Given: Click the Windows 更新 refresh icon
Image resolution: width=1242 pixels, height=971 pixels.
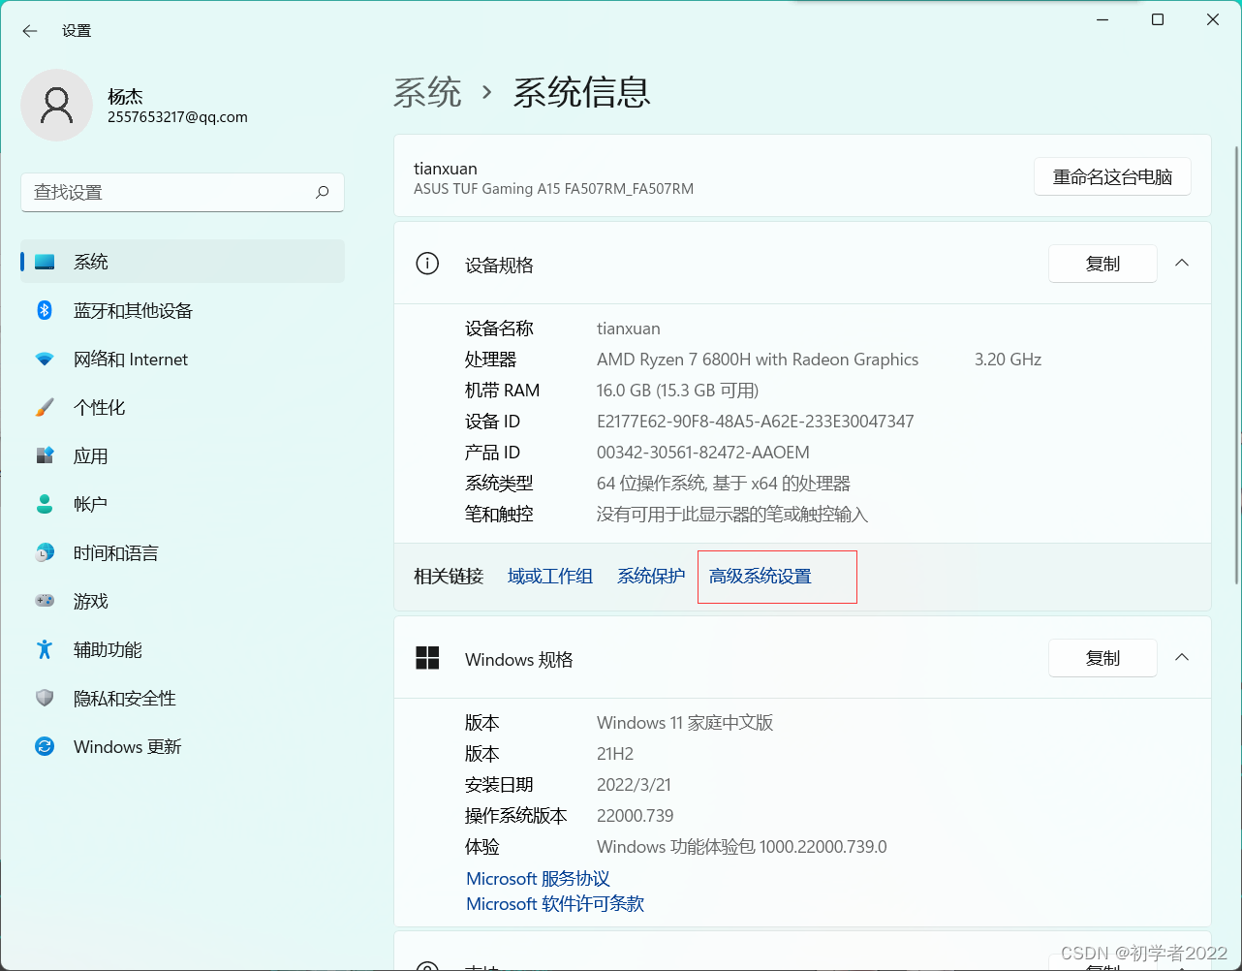Looking at the screenshot, I should point(45,746).
